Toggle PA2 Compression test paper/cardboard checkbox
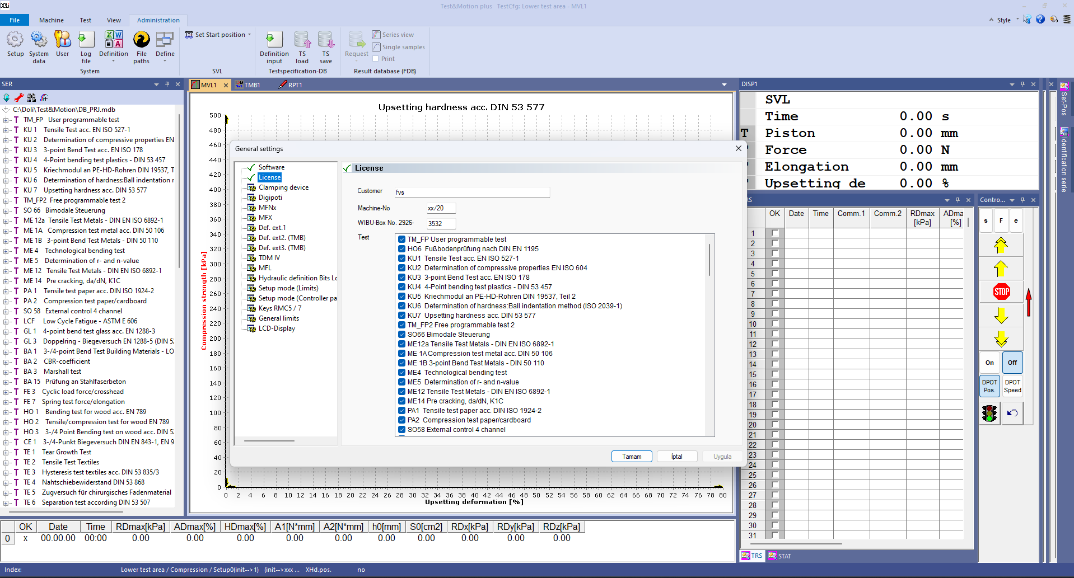Image resolution: width=1074 pixels, height=578 pixels. (x=401, y=420)
